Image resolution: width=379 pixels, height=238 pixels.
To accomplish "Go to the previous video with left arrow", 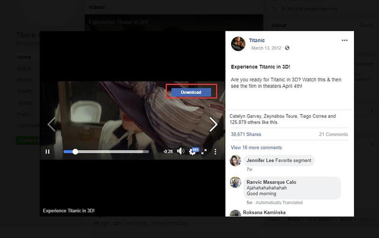I will [x=52, y=124].
